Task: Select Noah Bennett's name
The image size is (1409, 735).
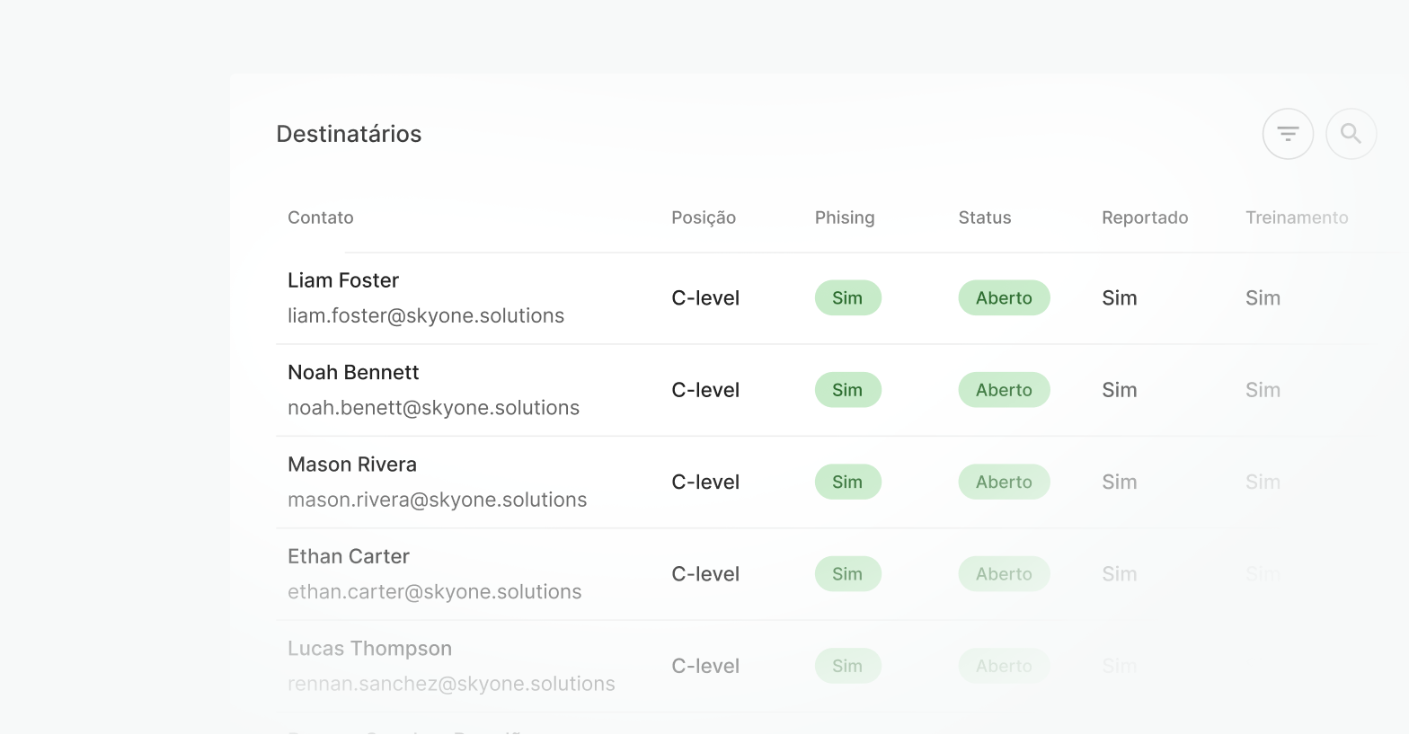Action: 353,372
